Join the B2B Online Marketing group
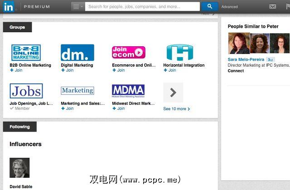290x190 pixels. [x=16, y=70]
